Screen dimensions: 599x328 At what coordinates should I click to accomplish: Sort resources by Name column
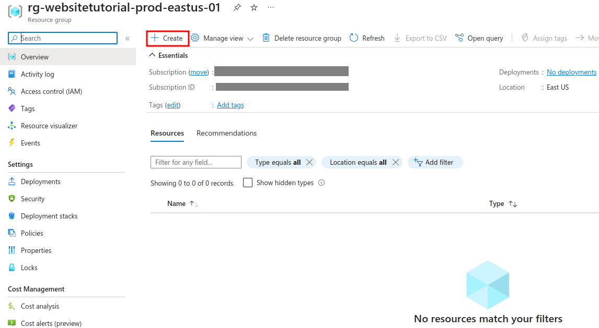tap(182, 204)
